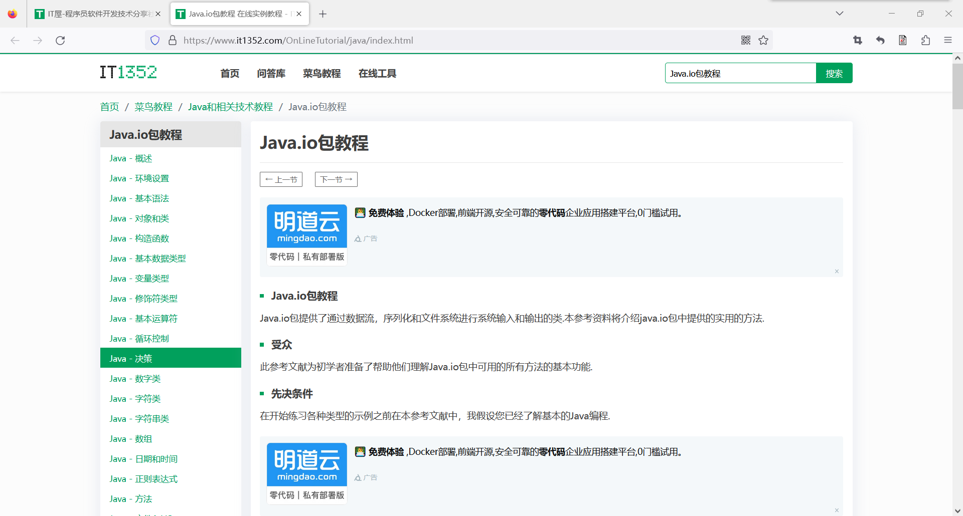Open Java - 正则表达式 in sidebar
Viewport: 963px width, 516px height.
coord(171,479)
